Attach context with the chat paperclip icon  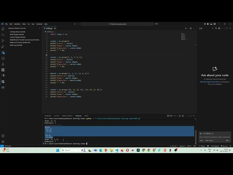[201, 134]
